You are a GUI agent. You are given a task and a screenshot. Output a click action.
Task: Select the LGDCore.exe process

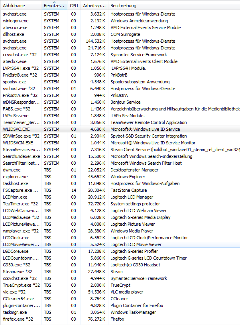pos(120,251)
